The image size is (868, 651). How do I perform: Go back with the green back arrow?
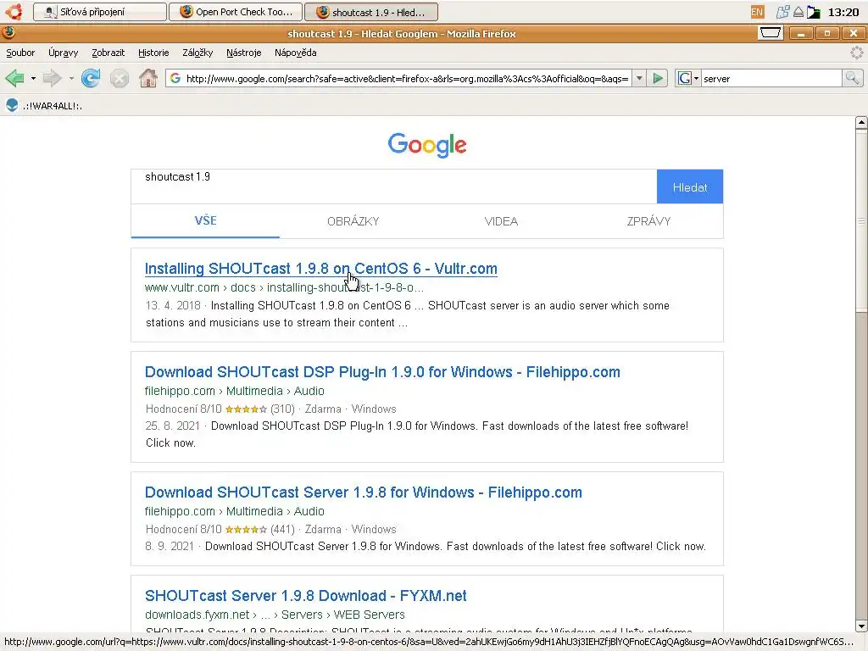15,79
